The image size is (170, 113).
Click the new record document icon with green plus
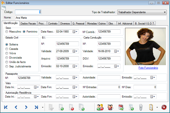click(x=61, y=107)
